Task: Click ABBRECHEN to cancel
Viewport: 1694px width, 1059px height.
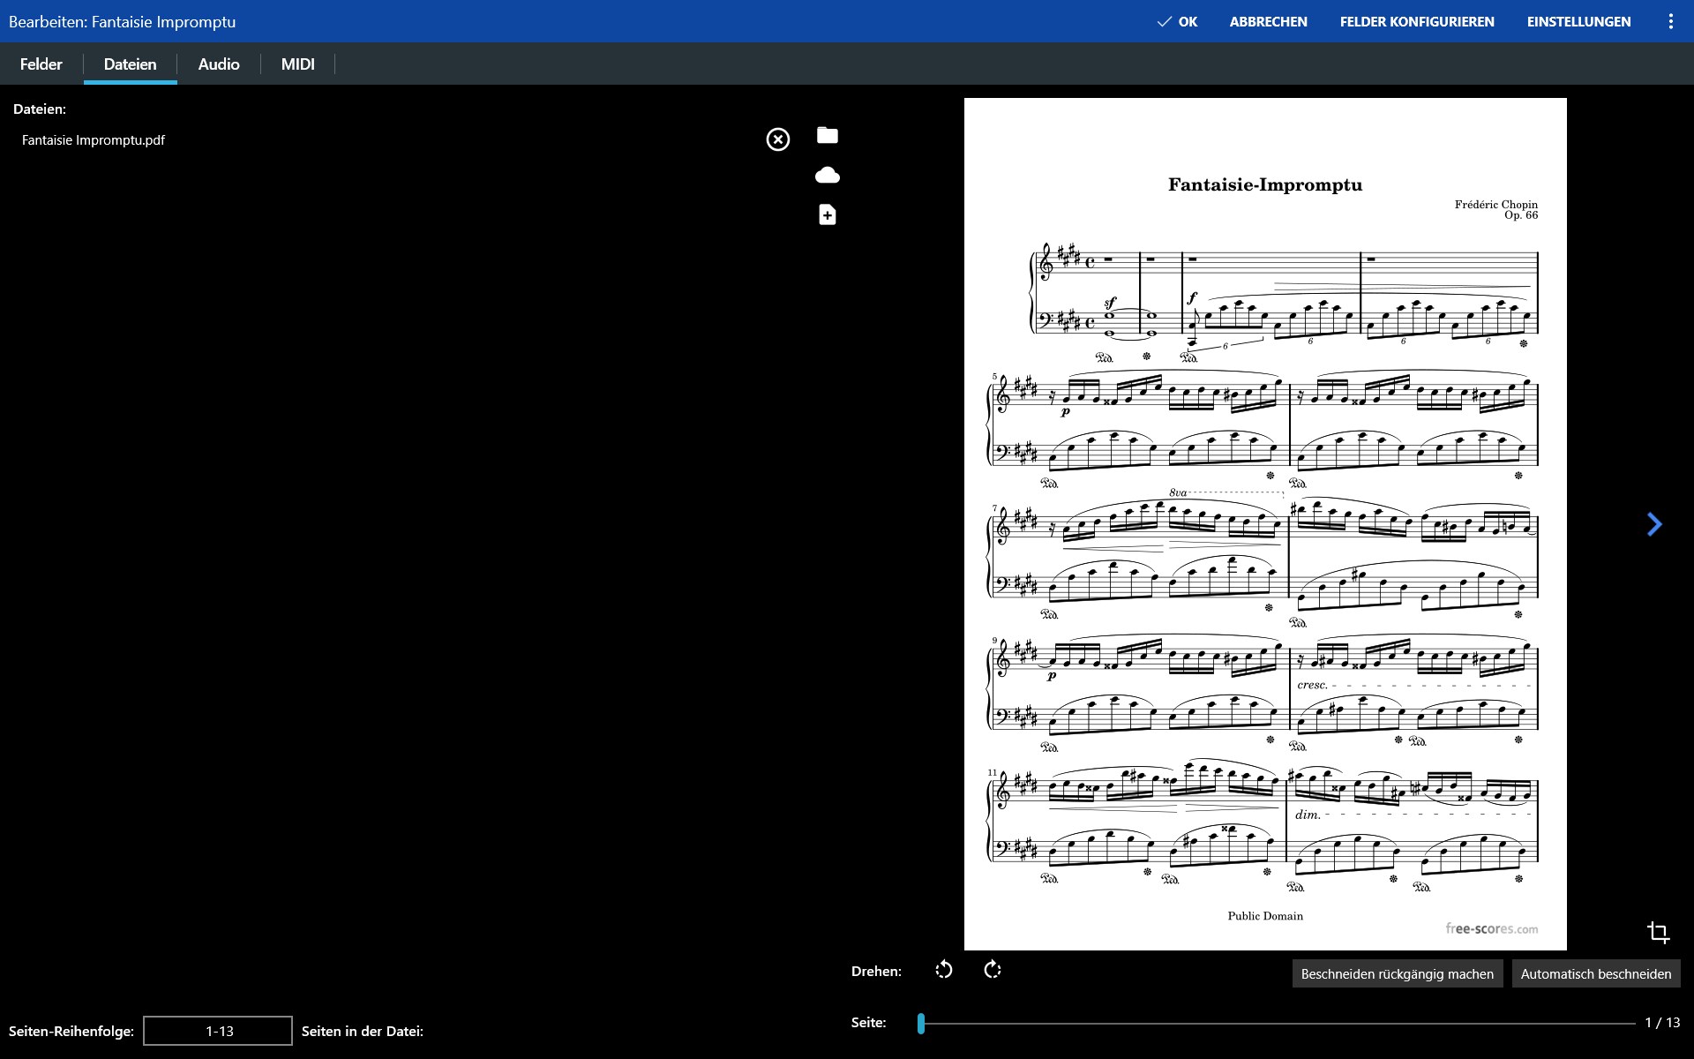Action: click(x=1268, y=21)
